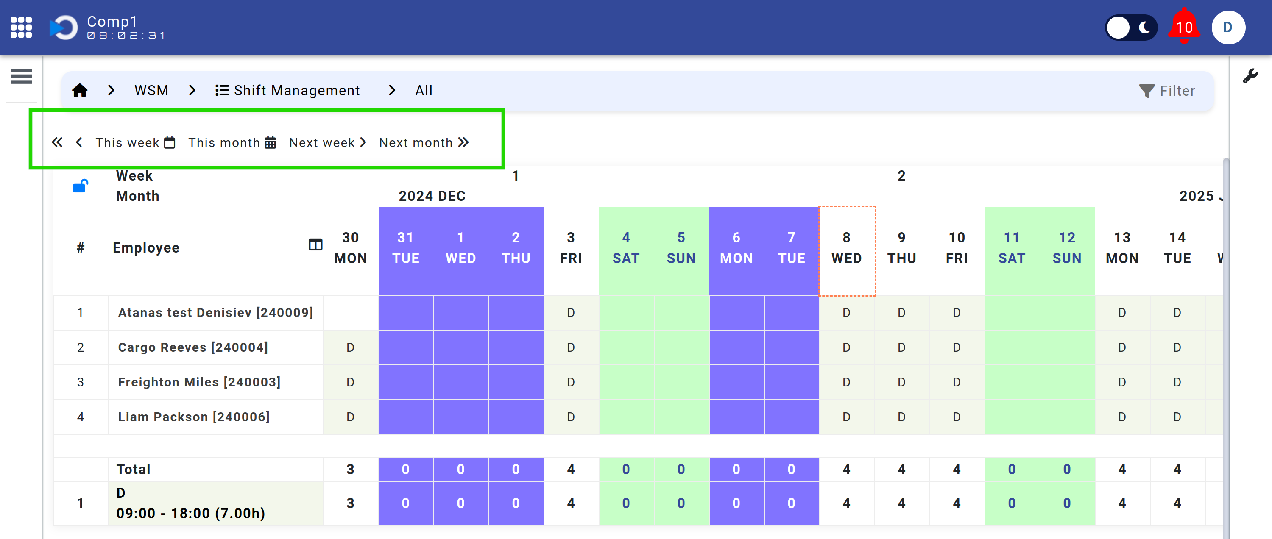The width and height of the screenshot is (1272, 539).
Task: Click the red notifications bell
Action: (1184, 27)
